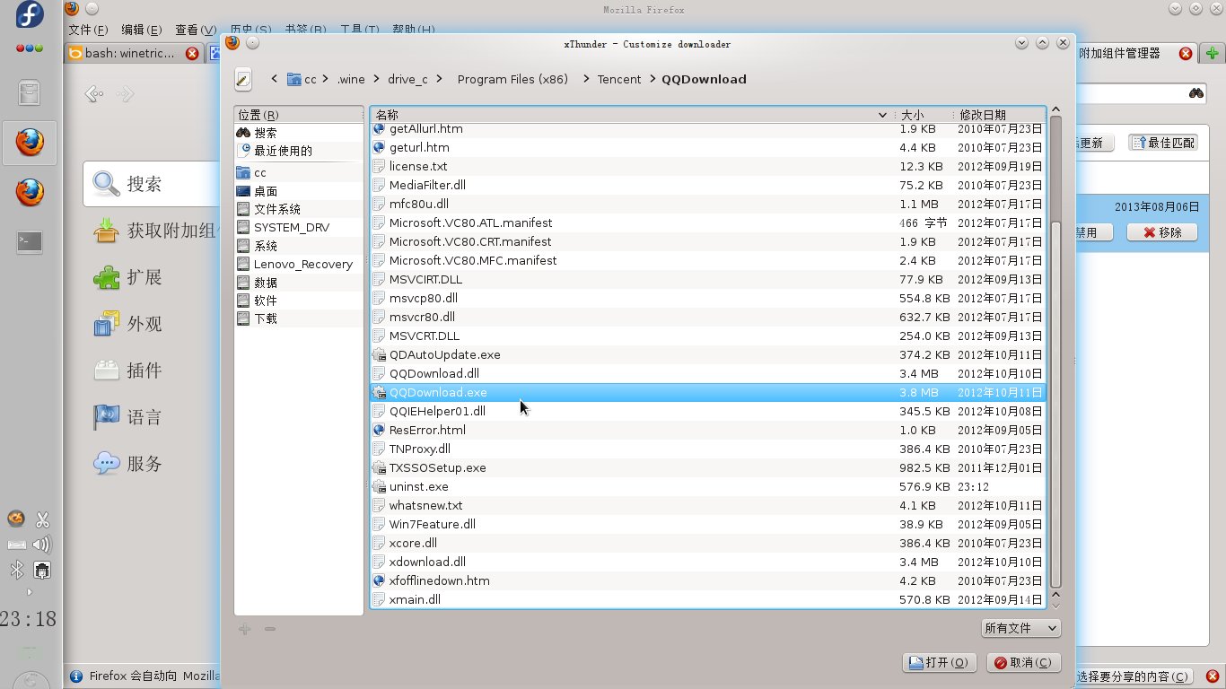Viewport: 1226px width, 689px height.
Task: Select file TXSSOSetup.exe
Action: [x=708, y=467]
